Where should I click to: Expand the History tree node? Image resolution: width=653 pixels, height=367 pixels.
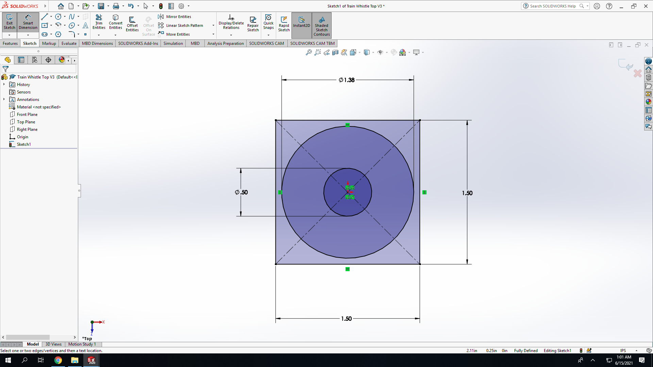[4, 85]
